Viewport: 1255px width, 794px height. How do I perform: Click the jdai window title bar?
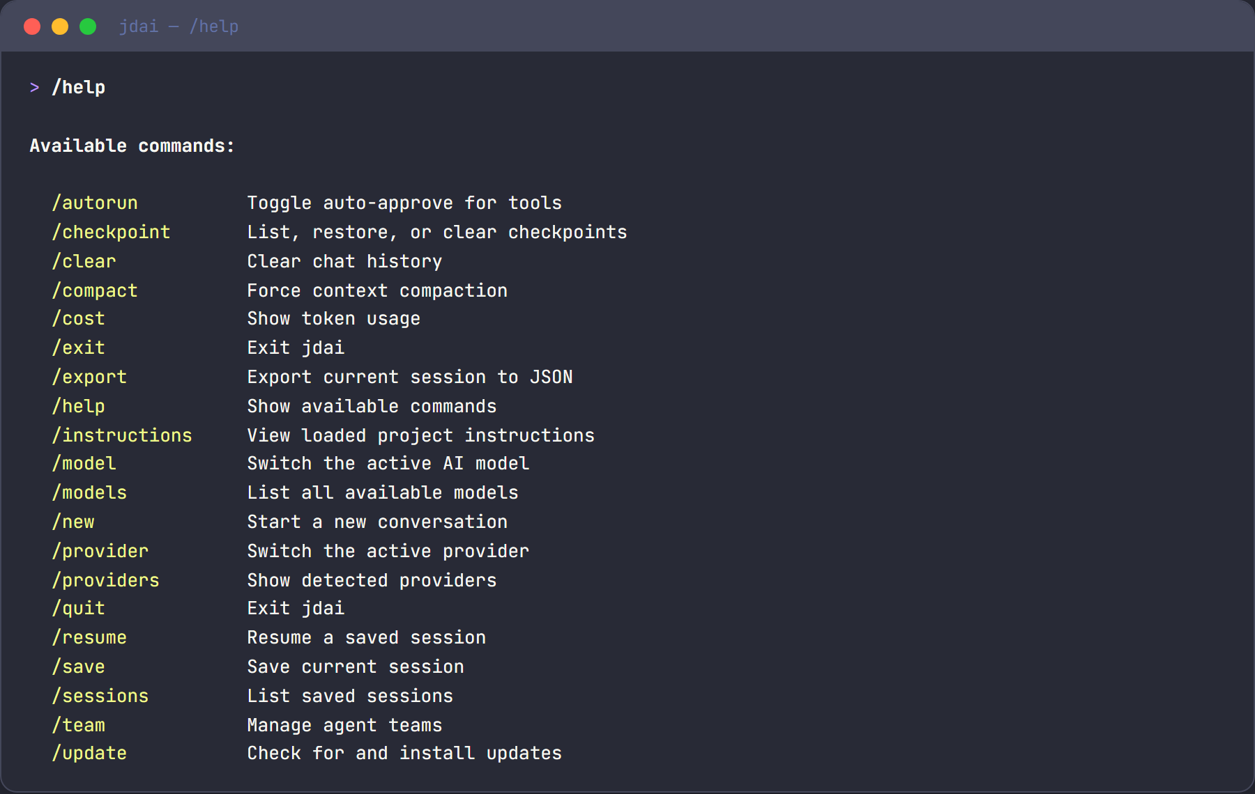(178, 26)
